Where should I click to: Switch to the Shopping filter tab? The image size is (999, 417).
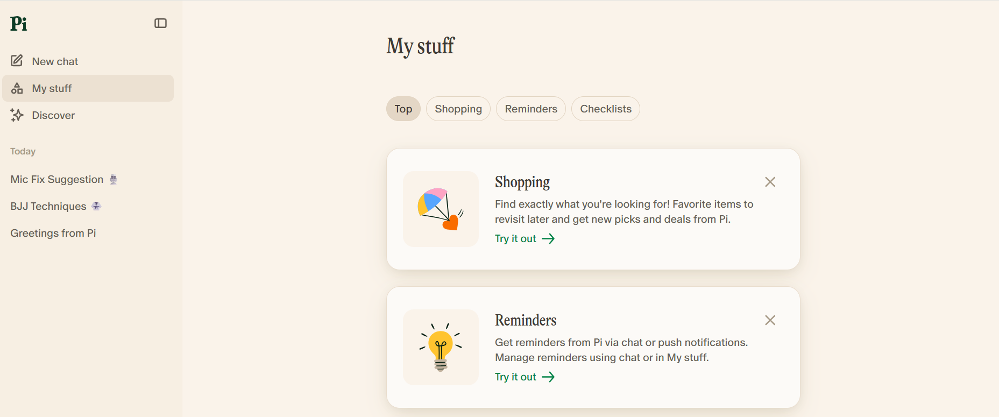458,109
